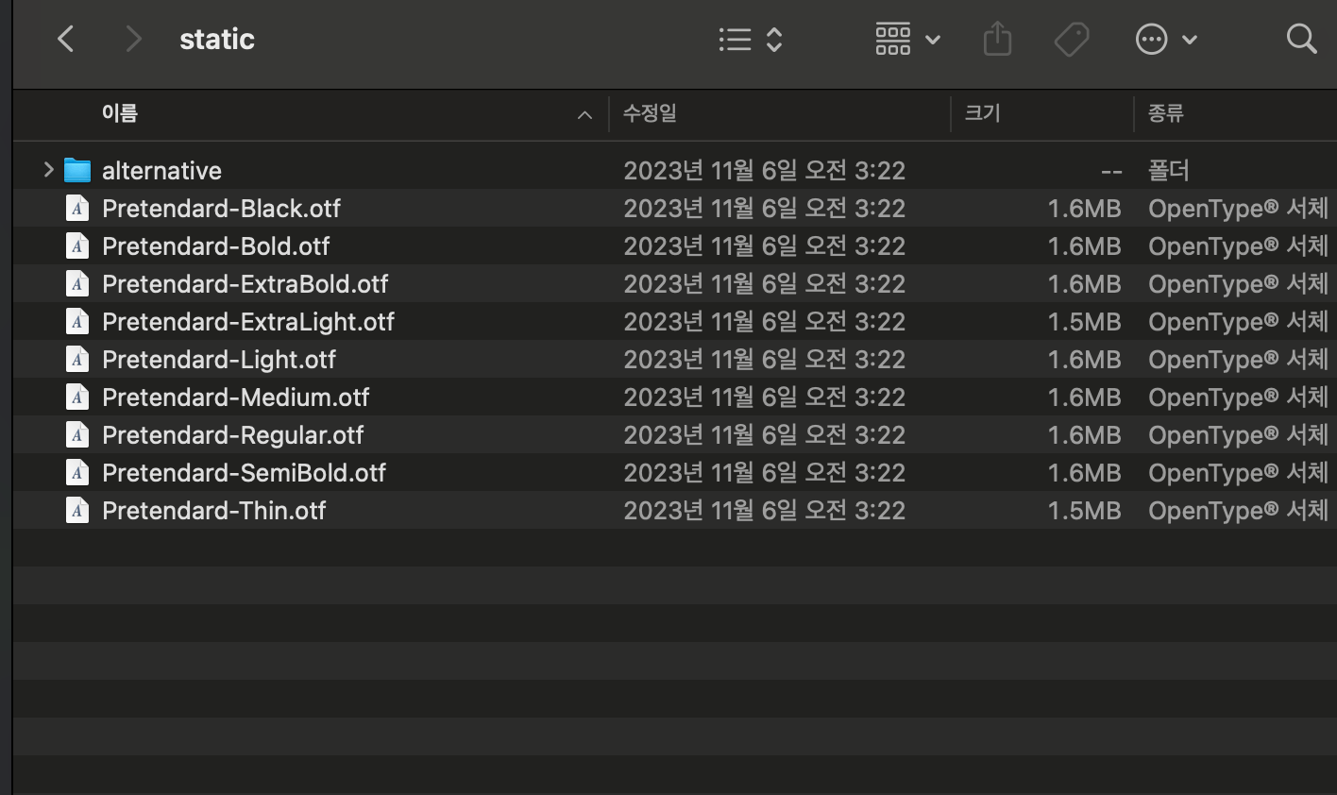Sort by the 수정일 column header
Viewport: 1337px width, 795px height.
(650, 113)
